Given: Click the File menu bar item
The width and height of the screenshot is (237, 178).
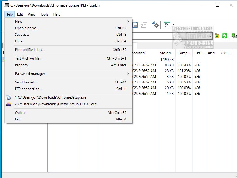Looking at the screenshot, I should [10, 15].
